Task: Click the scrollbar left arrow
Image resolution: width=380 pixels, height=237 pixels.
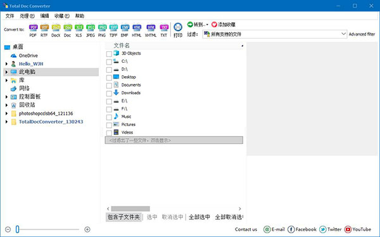Action: click(108, 208)
